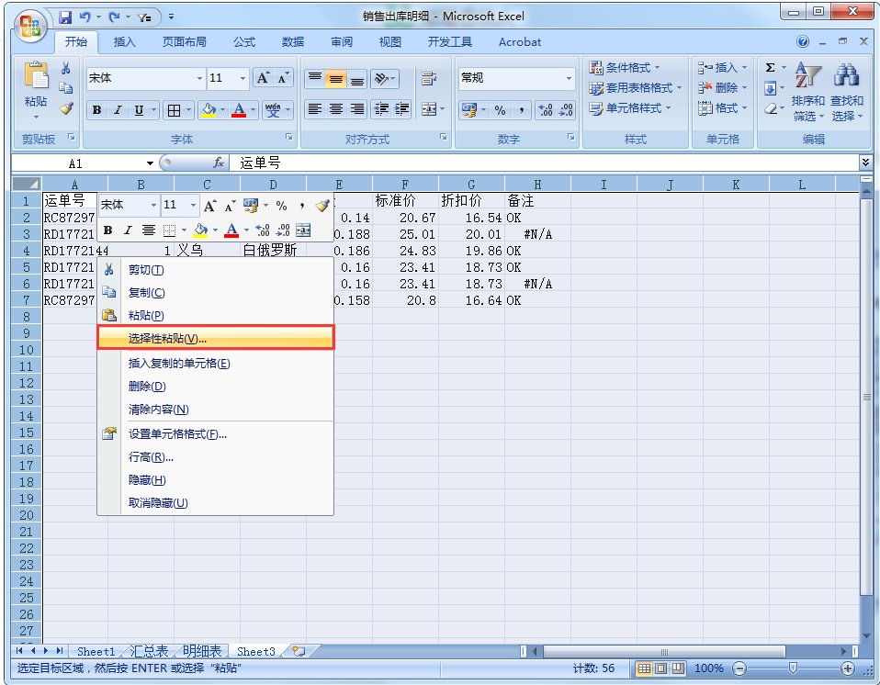Click the 排序和筛选 button
The image size is (880, 685).
(808, 96)
